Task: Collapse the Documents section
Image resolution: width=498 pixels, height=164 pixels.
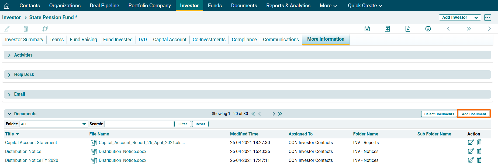Action: click(x=9, y=114)
